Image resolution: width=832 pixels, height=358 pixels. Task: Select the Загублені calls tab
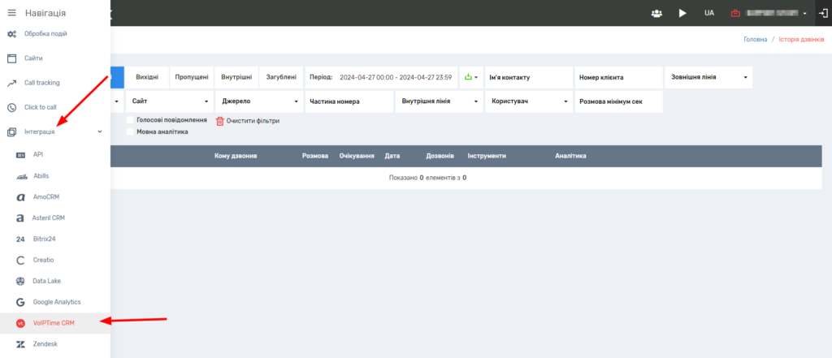[x=281, y=77]
